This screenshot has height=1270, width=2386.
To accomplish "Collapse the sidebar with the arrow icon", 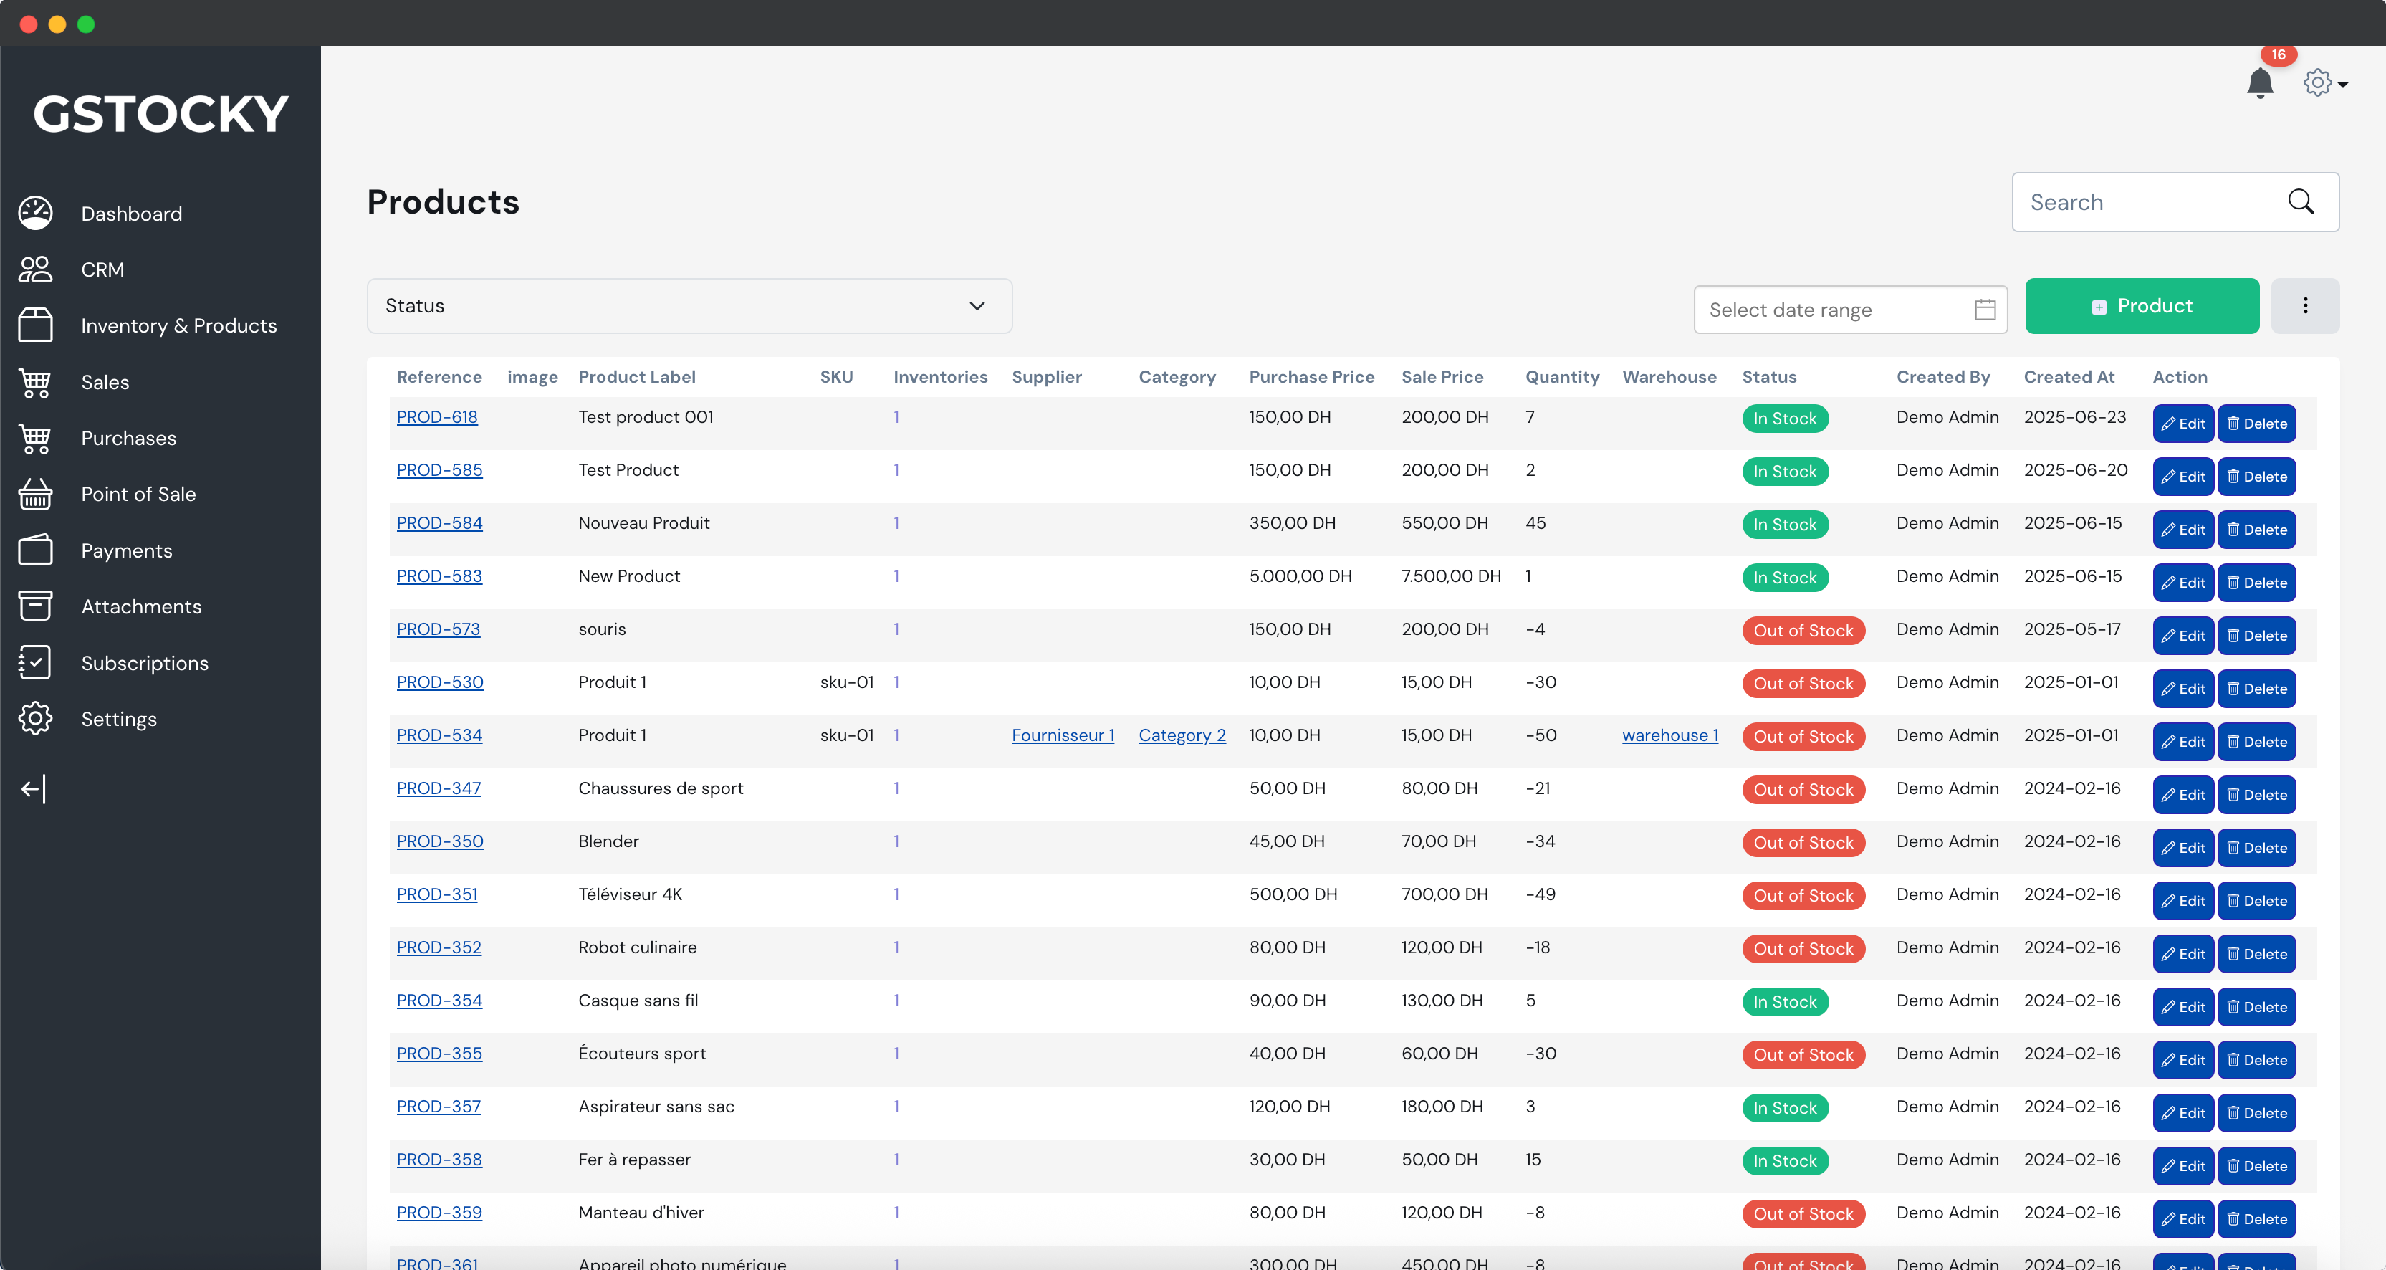I will (34, 789).
